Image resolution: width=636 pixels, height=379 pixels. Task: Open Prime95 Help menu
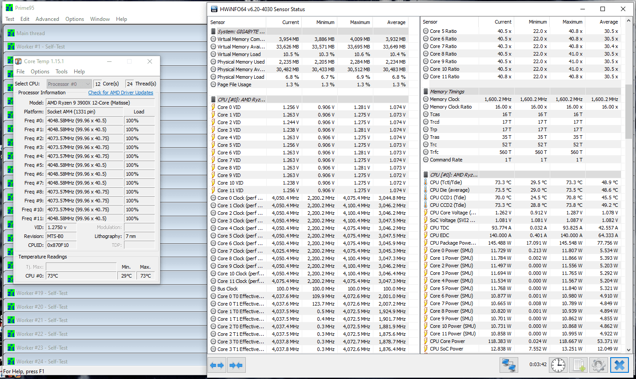121,19
